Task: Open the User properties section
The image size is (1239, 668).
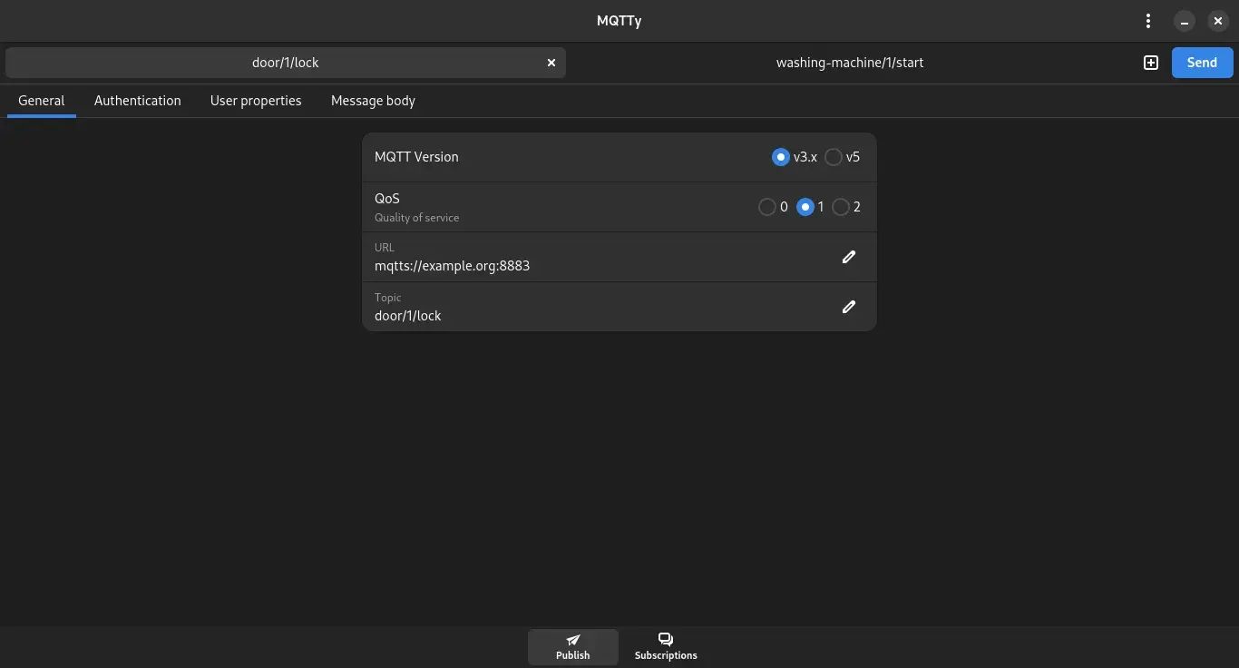Action: (x=256, y=101)
